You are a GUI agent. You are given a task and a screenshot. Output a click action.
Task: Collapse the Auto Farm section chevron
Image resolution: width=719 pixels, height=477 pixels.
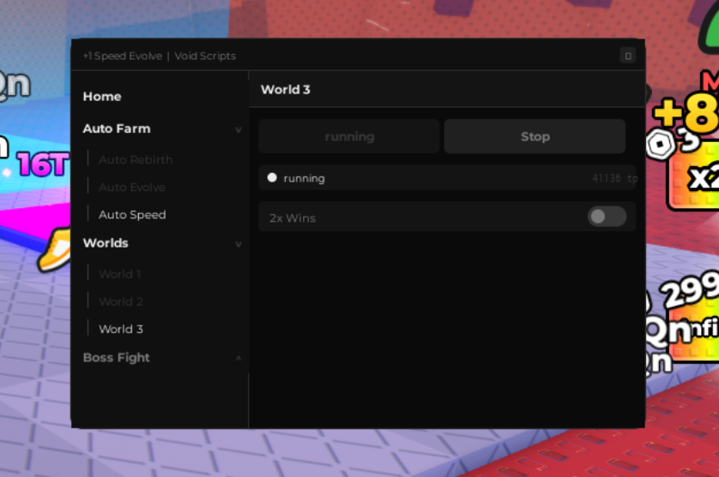click(239, 129)
